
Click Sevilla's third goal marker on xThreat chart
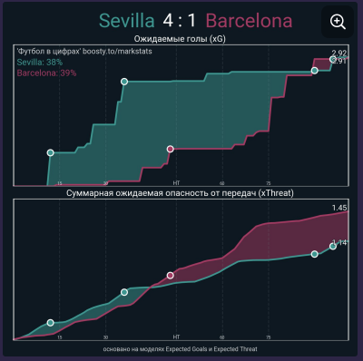point(315,254)
